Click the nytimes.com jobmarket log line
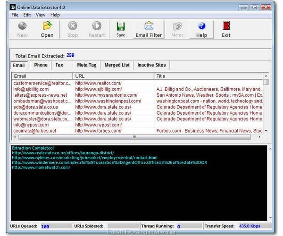The height and width of the screenshot is (236, 283). [x=84, y=158]
